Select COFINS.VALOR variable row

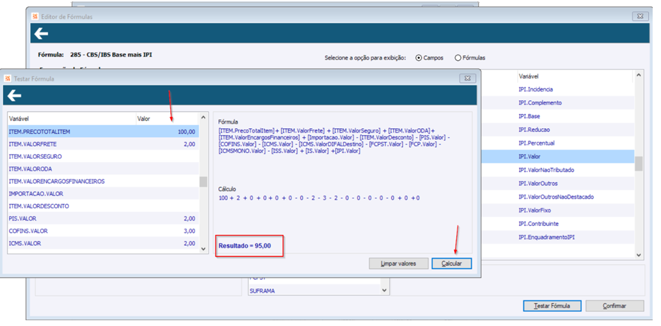(103, 231)
